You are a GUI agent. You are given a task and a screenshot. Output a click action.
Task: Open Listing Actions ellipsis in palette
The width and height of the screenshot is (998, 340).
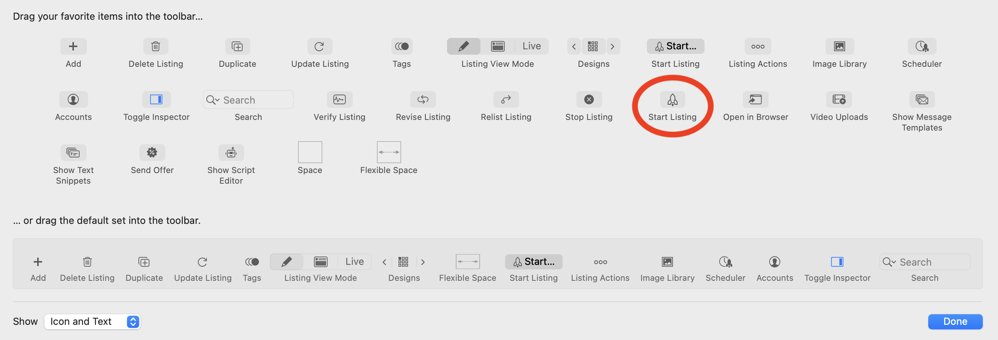758,47
